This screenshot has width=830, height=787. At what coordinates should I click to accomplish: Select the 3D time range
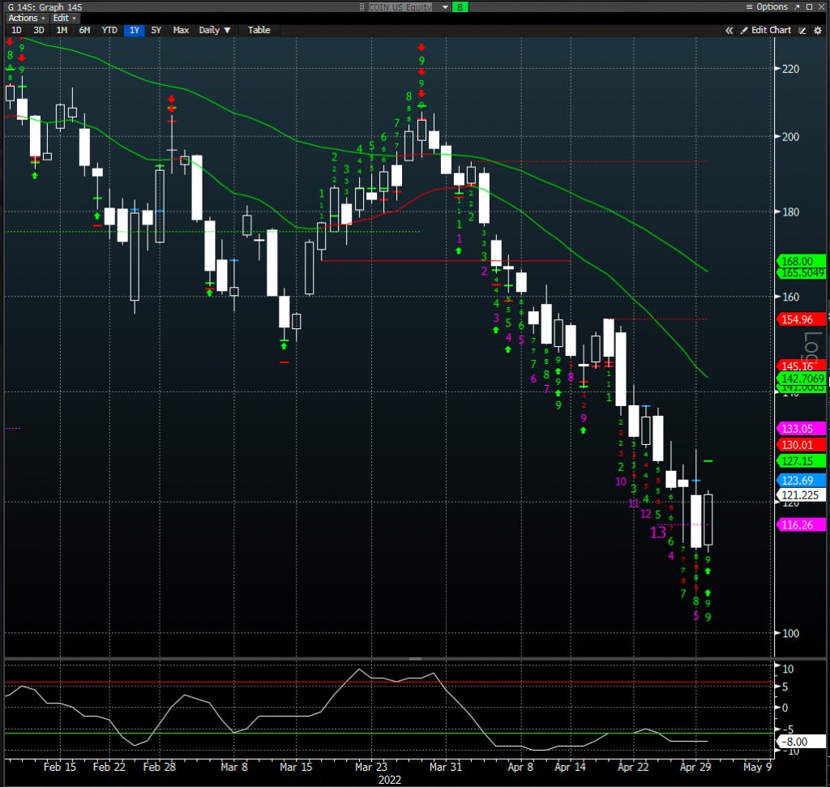[x=39, y=30]
